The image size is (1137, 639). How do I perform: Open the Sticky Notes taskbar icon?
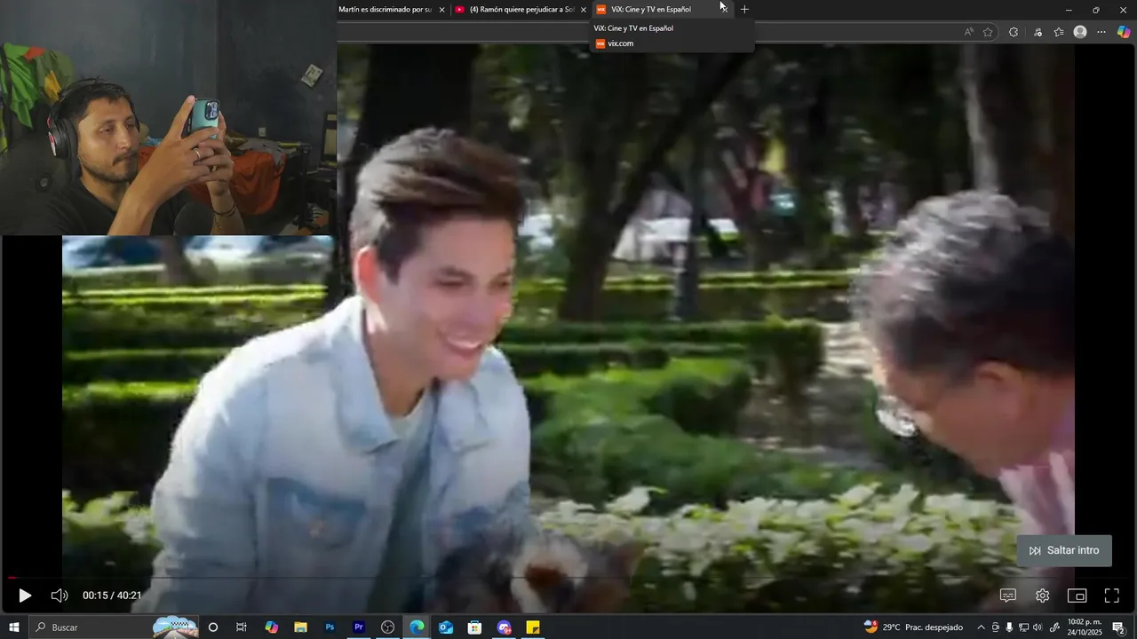click(x=533, y=627)
